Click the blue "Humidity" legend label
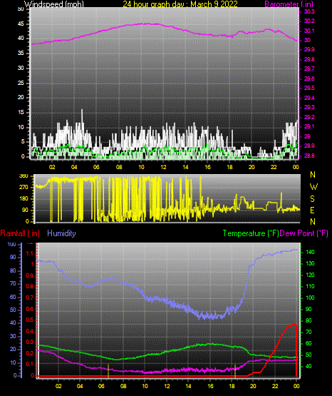Viewport: 332px width, 396px height. (x=61, y=233)
